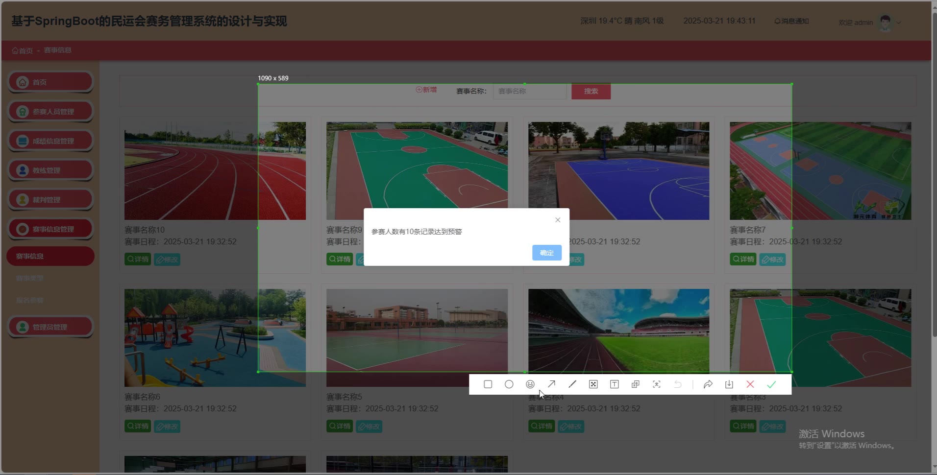The width and height of the screenshot is (937, 475).
Task: Click the 确定 button in the dialog
Action: click(x=547, y=253)
